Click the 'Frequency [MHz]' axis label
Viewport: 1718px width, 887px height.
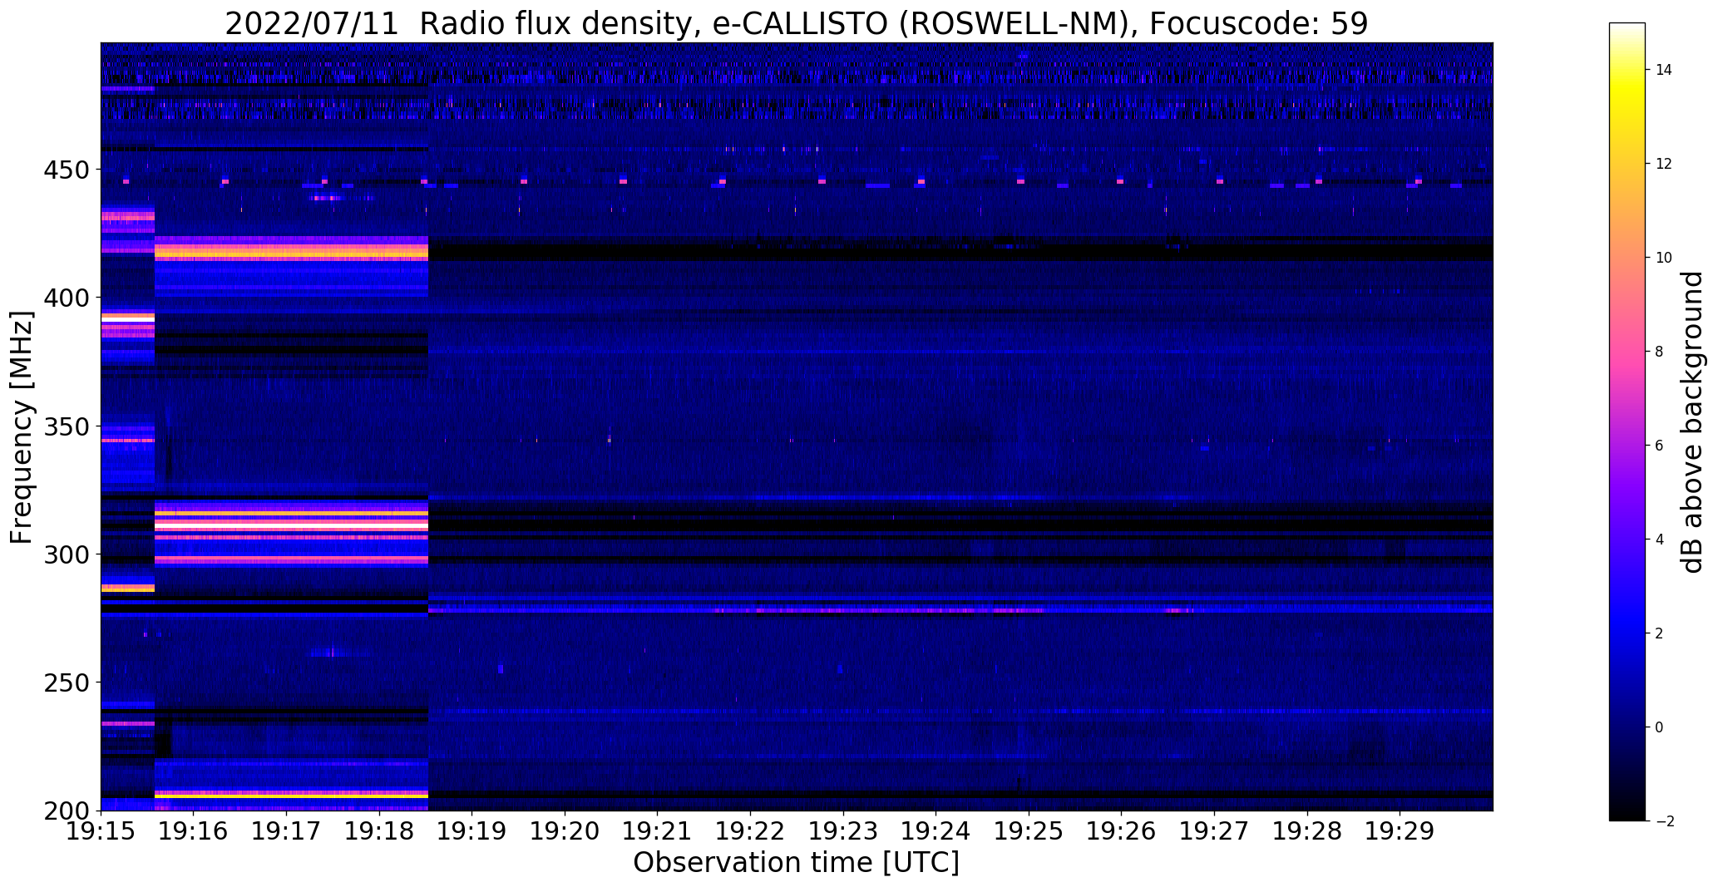point(22,427)
